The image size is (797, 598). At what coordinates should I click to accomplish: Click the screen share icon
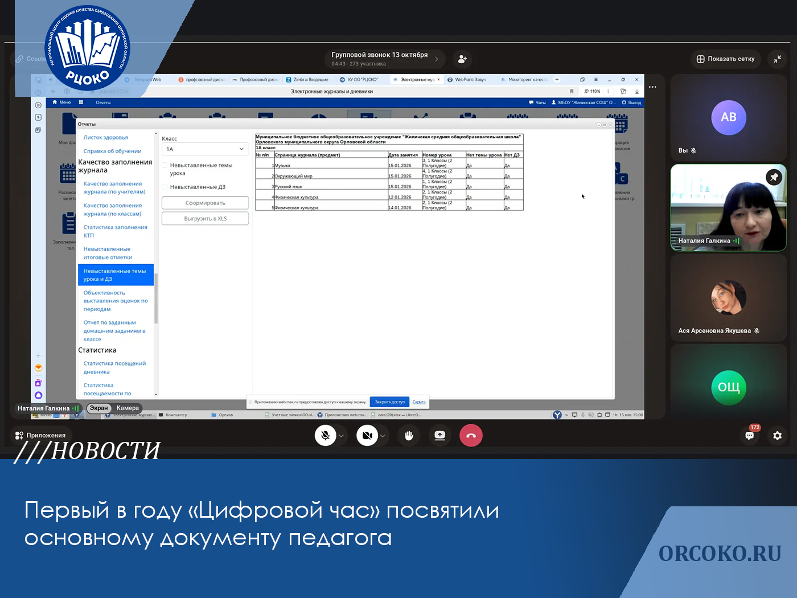(x=439, y=436)
